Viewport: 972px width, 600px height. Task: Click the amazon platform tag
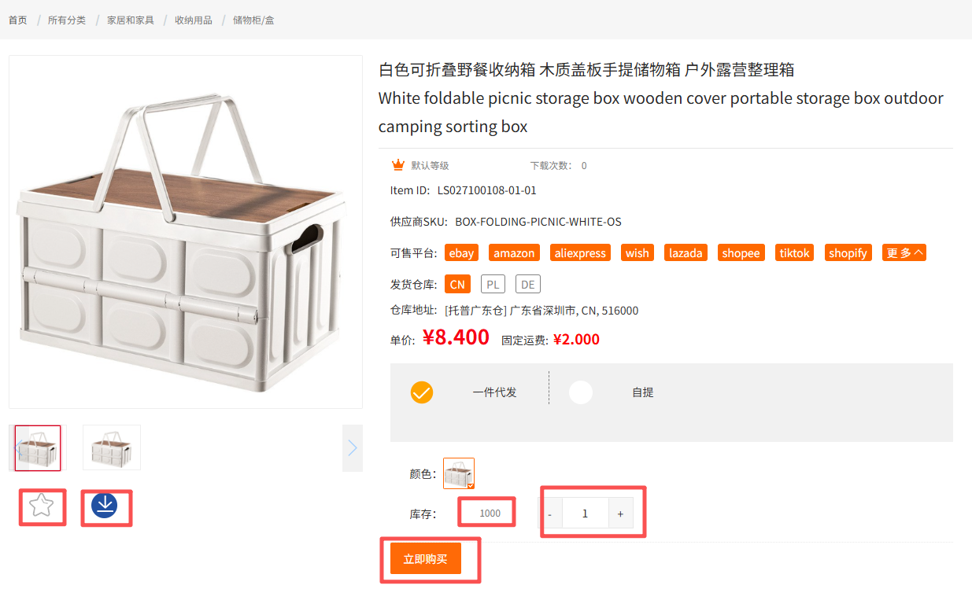click(x=515, y=252)
